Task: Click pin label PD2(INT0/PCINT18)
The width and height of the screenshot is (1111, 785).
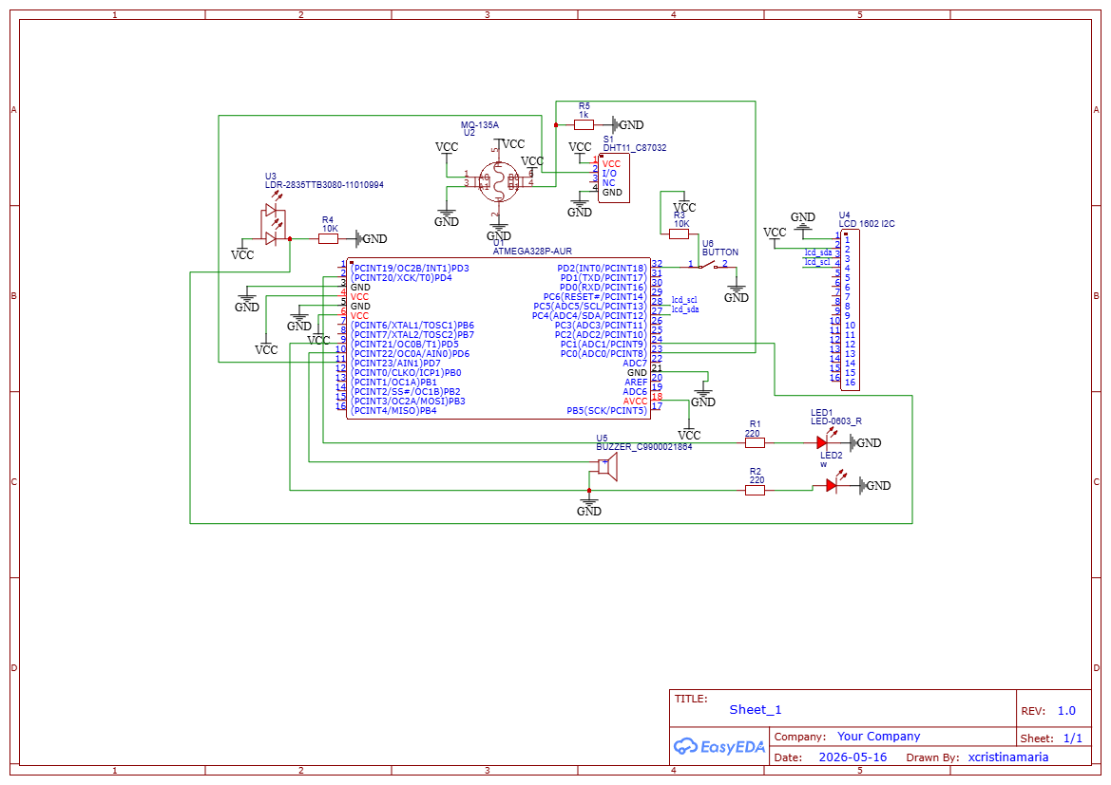Action: pyautogui.click(x=602, y=269)
